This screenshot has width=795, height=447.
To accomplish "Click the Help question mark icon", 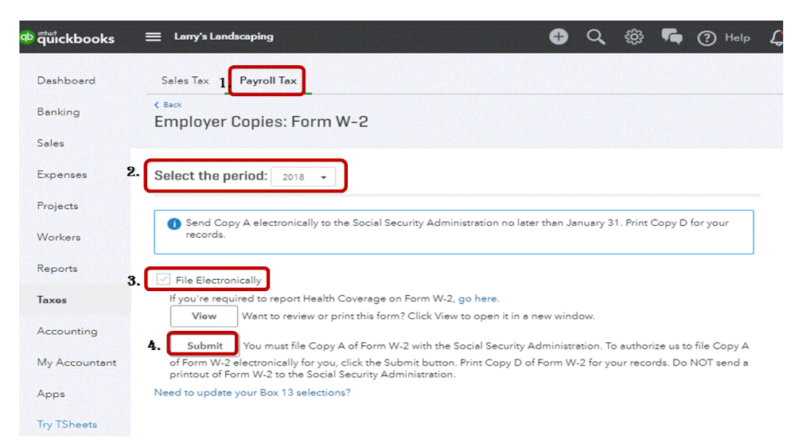I will click(x=707, y=38).
